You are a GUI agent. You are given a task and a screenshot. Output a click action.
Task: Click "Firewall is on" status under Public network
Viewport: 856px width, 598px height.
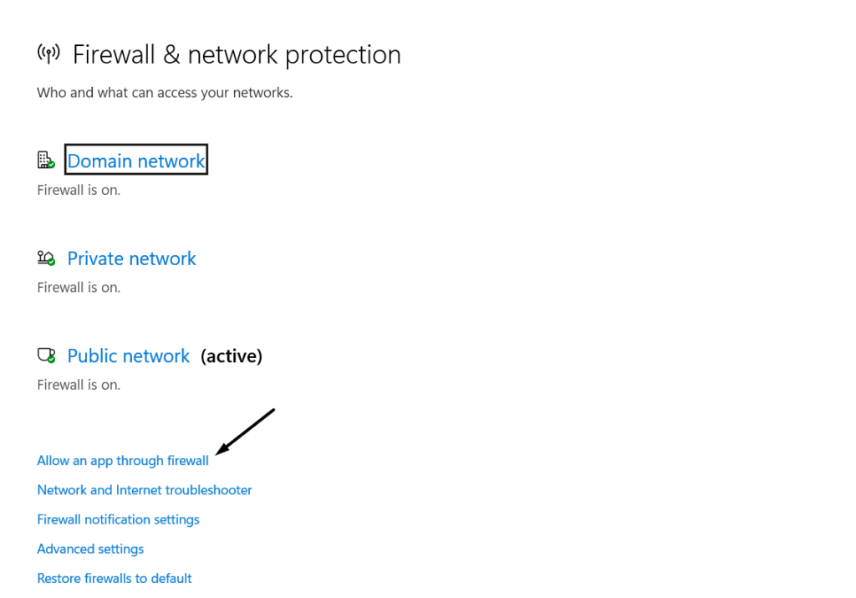[79, 385]
